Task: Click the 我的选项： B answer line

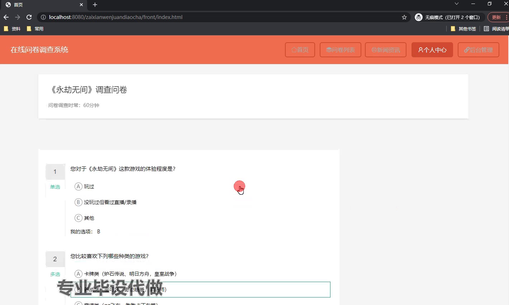Action: (x=85, y=232)
